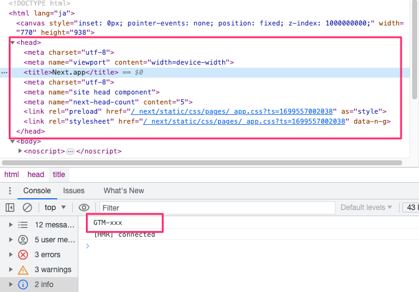419x292 pixels.
Task: Open the ellipsis actions for the title node
Action: [4, 73]
